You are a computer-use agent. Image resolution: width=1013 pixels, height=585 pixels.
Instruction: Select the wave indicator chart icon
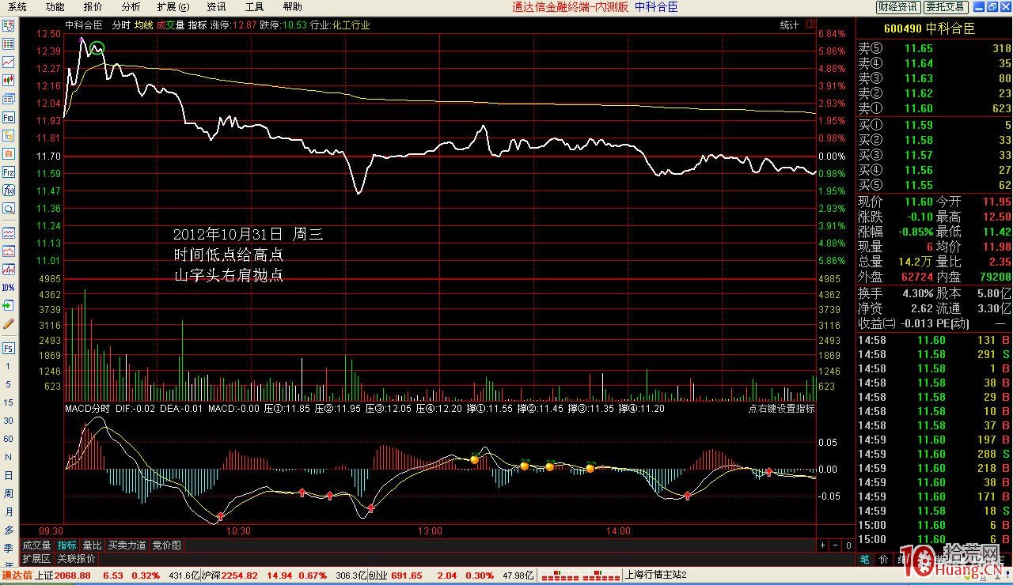(9, 233)
